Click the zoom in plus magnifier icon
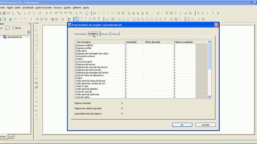The image size is (257, 144). click(x=104, y=13)
